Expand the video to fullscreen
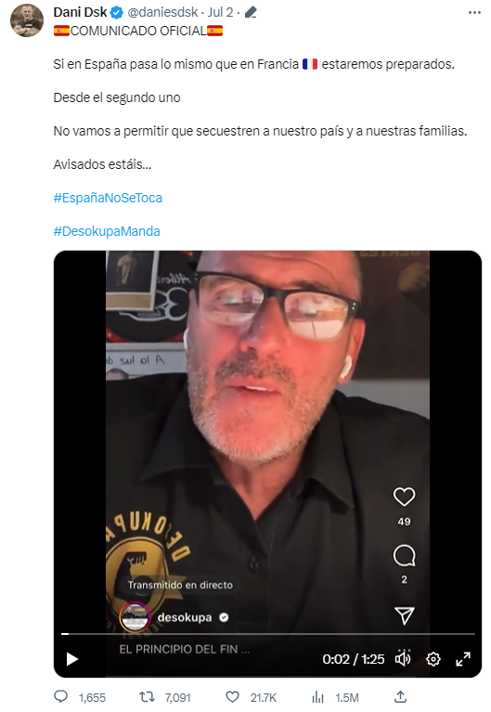The height and width of the screenshot is (712, 491). click(x=463, y=658)
